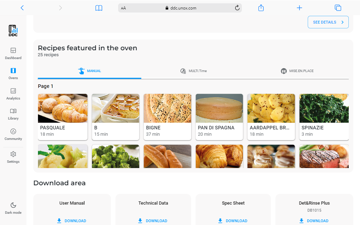360x225 pixels.
Task: Click the DDC logo at the top
Action: [13, 31]
